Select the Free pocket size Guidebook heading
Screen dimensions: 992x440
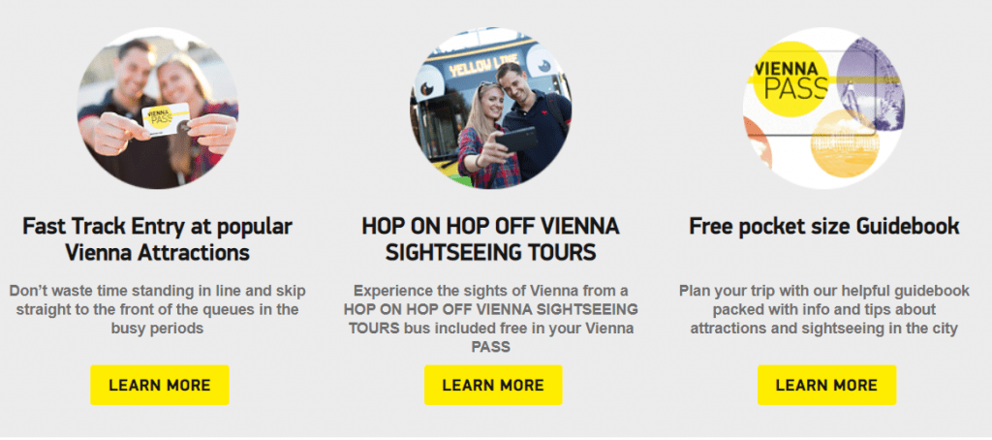824,226
